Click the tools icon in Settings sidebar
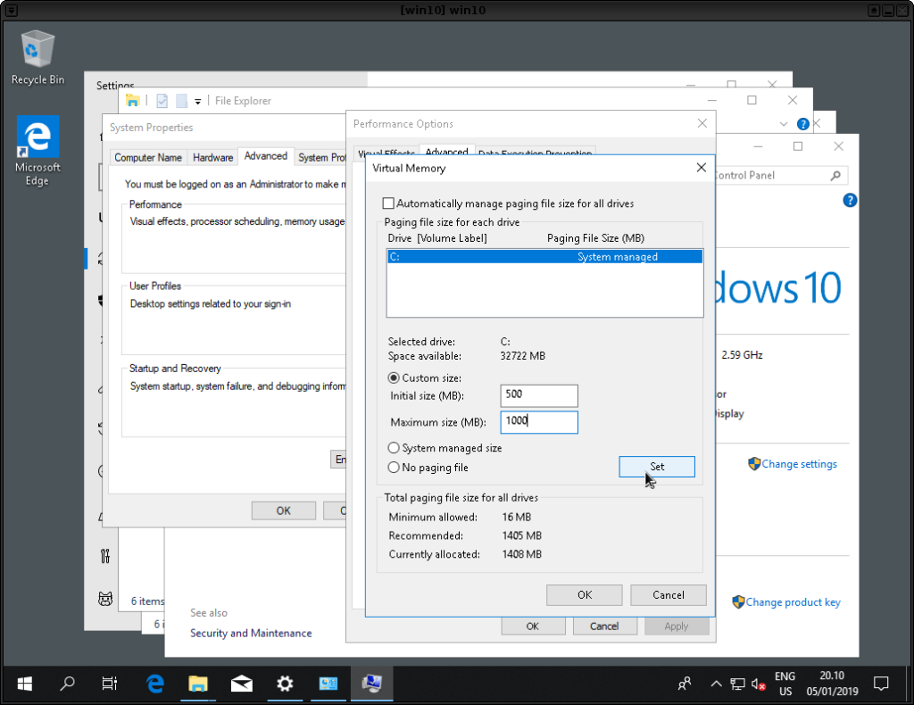914x705 pixels. coord(105,557)
